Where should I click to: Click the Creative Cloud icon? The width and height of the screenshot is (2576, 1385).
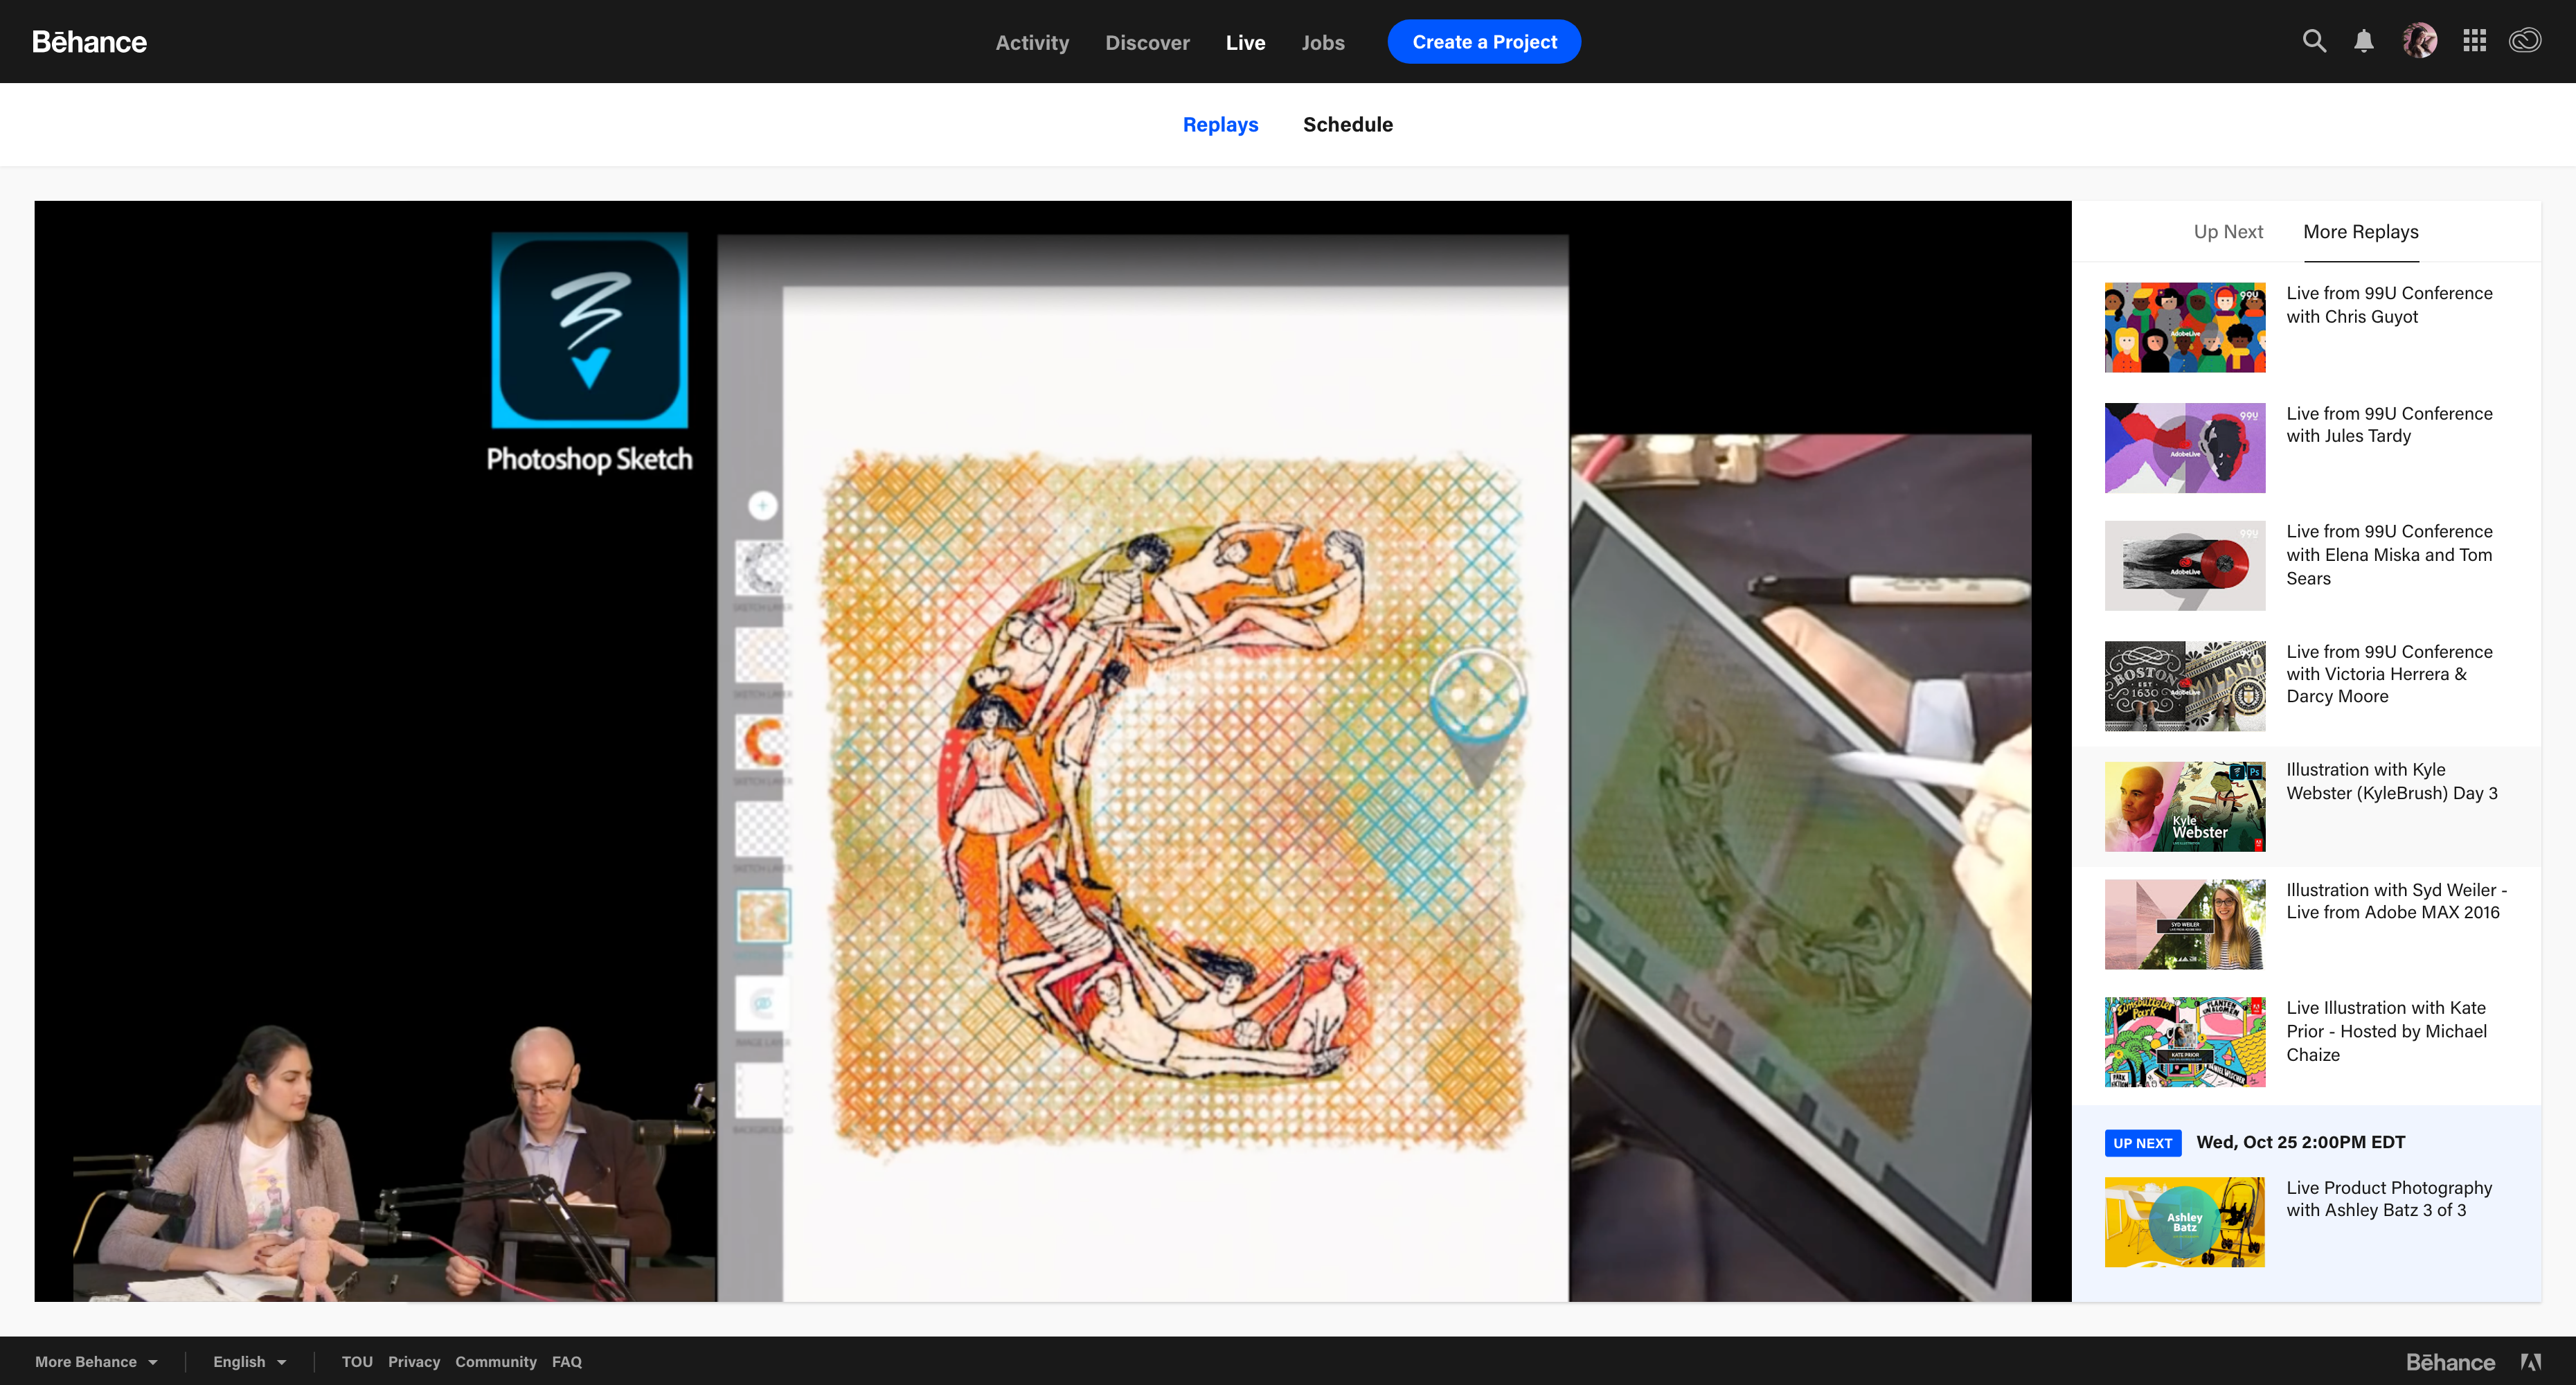[x=2525, y=41]
